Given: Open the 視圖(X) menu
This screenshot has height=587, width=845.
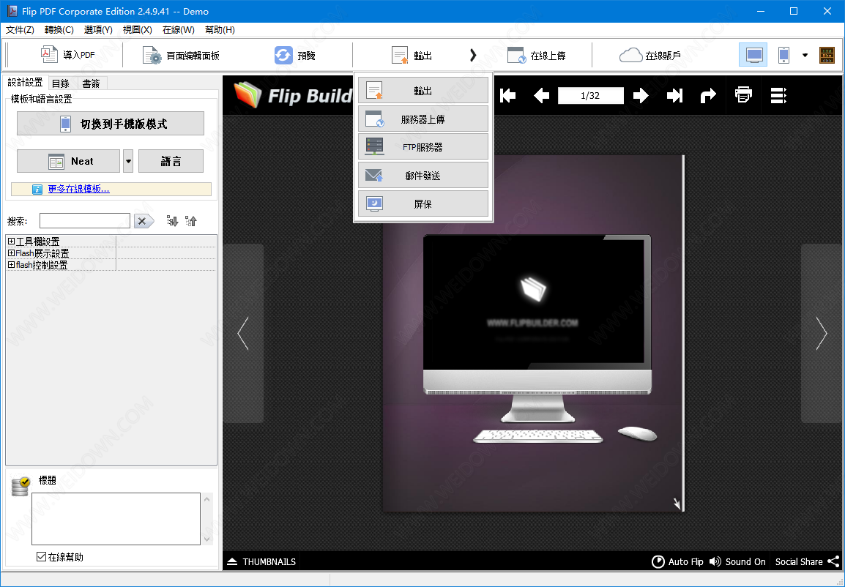Looking at the screenshot, I should click(138, 29).
